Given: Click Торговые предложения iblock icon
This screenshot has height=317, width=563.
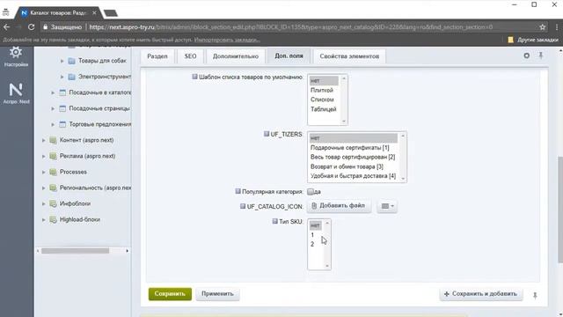Looking at the screenshot, I should 62,124.
